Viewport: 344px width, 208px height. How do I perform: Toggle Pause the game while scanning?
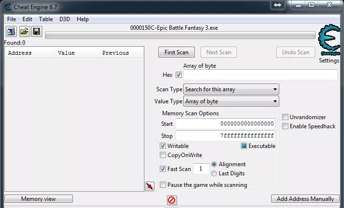pos(163,185)
